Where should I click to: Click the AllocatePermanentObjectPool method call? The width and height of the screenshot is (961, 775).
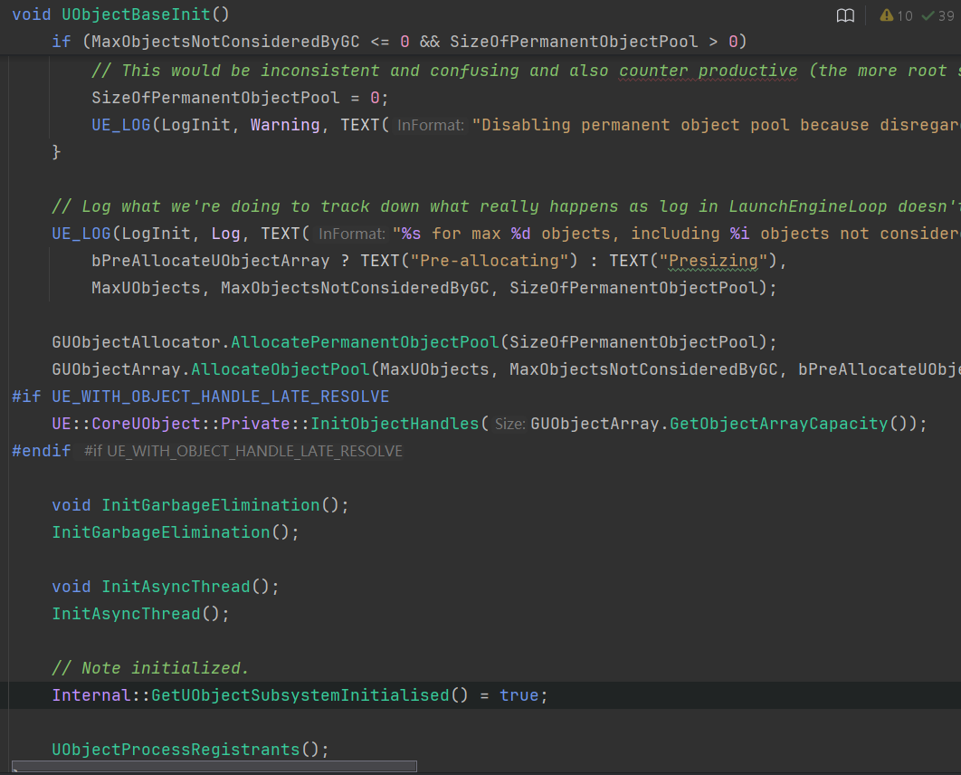point(365,342)
